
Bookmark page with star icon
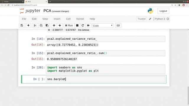point(175,5)
